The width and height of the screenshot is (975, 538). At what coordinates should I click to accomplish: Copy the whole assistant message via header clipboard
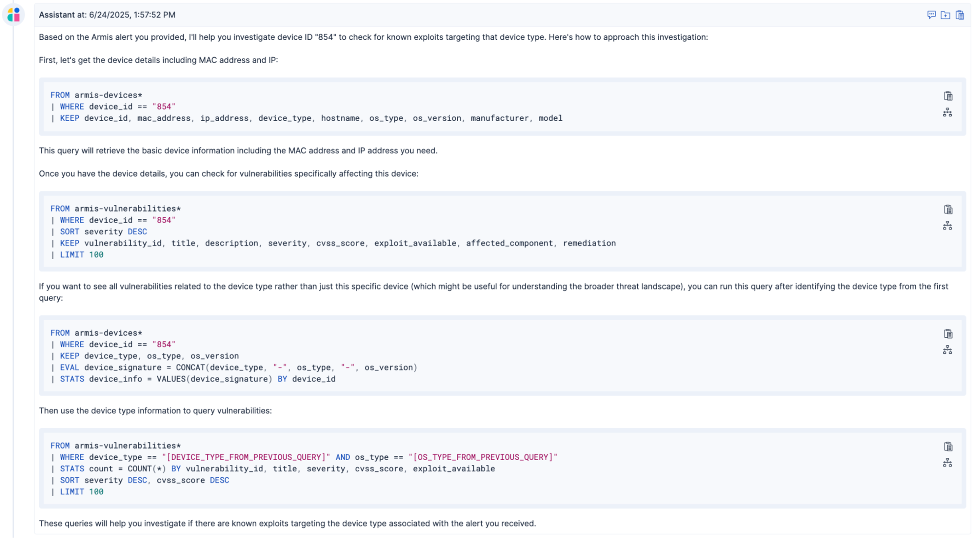(960, 15)
